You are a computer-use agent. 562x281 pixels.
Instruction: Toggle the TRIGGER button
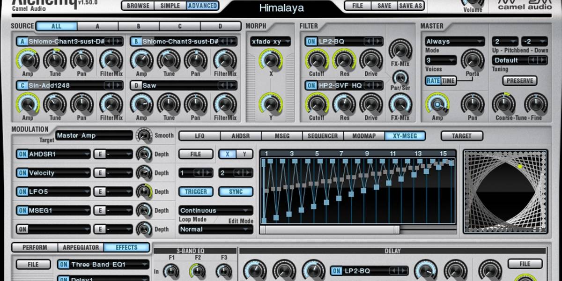[196, 192]
